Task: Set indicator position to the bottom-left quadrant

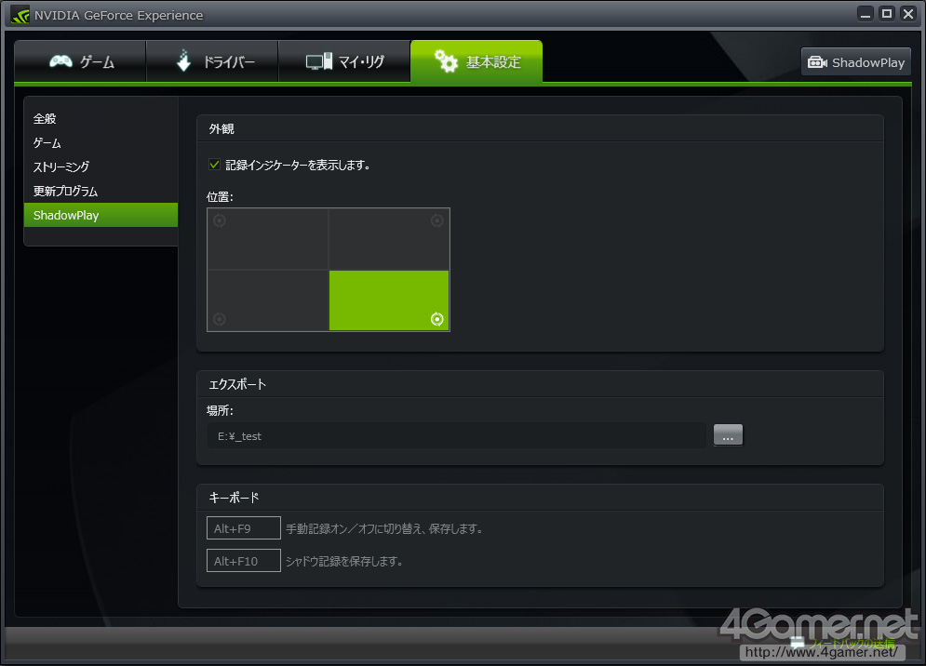Action: tap(267, 300)
